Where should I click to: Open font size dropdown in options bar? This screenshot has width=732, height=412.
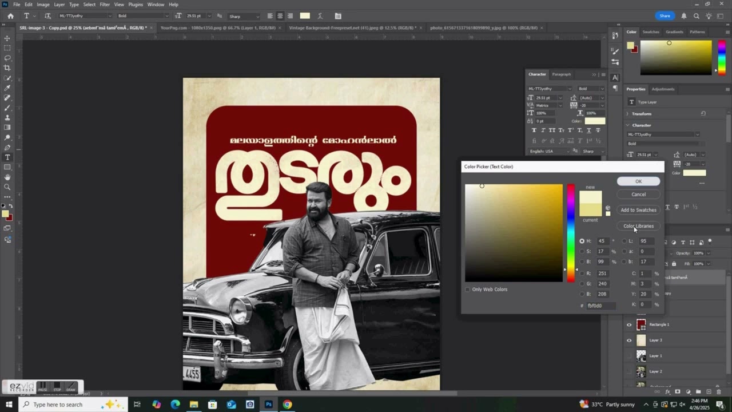pyautogui.click(x=209, y=16)
